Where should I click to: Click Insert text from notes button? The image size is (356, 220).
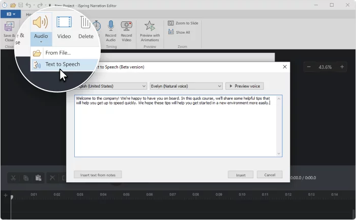point(98,175)
